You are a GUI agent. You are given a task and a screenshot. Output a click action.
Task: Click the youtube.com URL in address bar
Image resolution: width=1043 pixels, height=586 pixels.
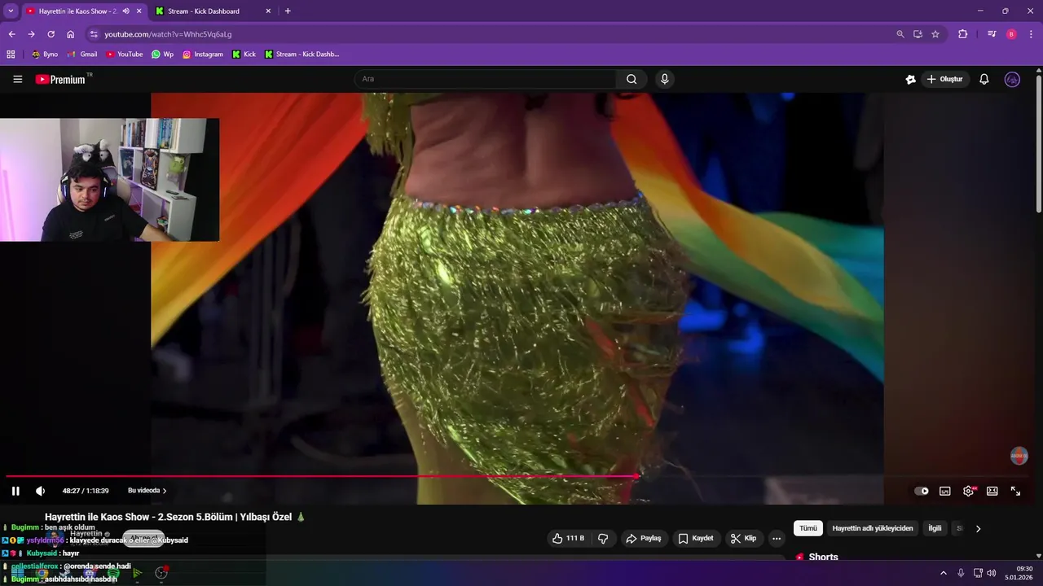coord(168,34)
